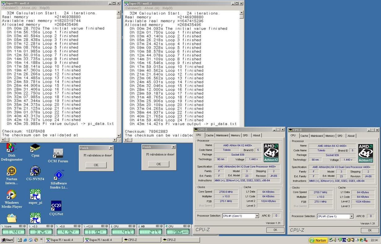The image size is (381, 244).
Task: Switch to the SPD tab in the right CPU-Z window
Action: (x=340, y=136)
